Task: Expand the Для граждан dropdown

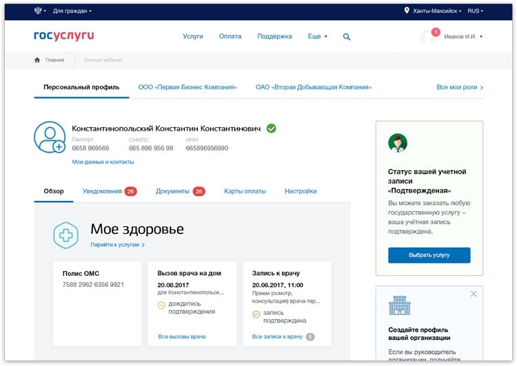Action: [x=72, y=11]
